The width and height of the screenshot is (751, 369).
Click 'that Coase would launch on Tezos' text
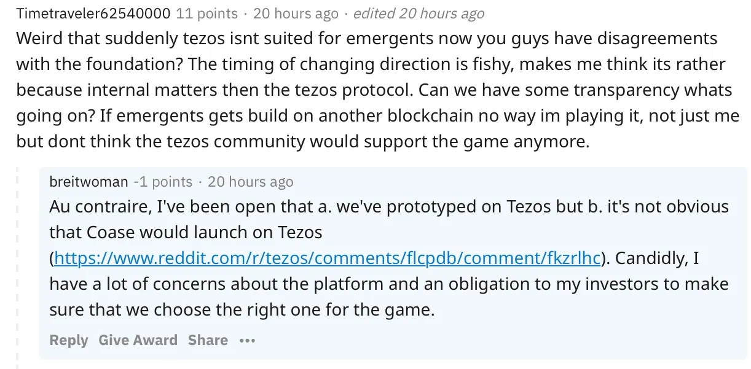point(186,233)
